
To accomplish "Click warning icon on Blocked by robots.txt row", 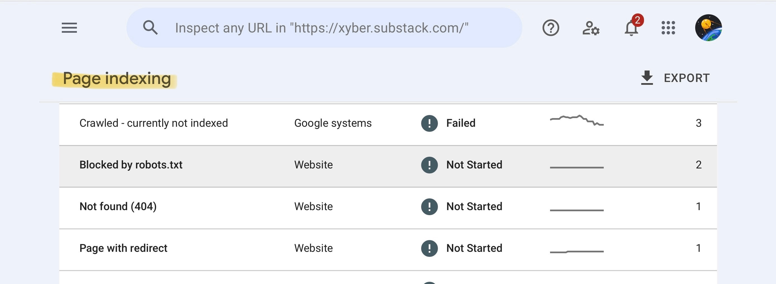I will (429, 165).
